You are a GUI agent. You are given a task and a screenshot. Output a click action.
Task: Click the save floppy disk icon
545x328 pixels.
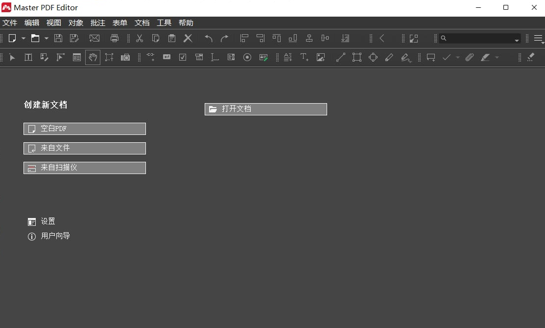(58, 38)
